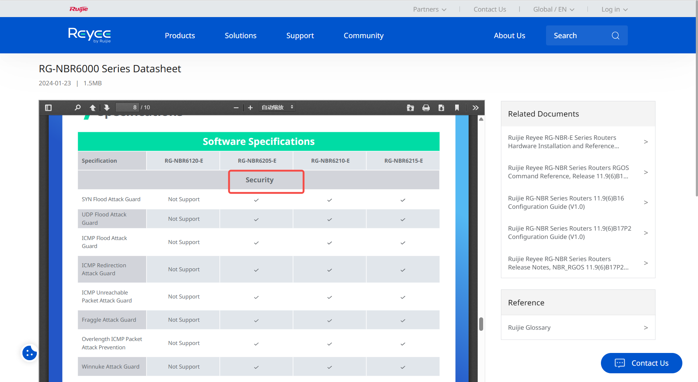698x382 pixels.
Task: Click the SYN Flood Attack Guard row label
Action: (111, 199)
